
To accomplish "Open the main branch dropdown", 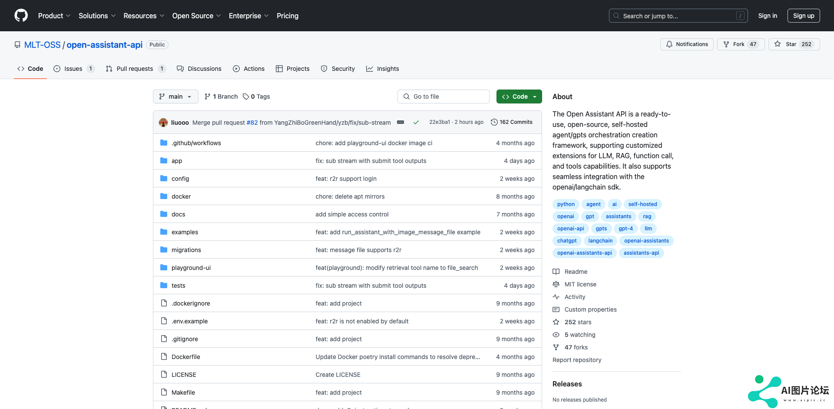I will [x=175, y=96].
